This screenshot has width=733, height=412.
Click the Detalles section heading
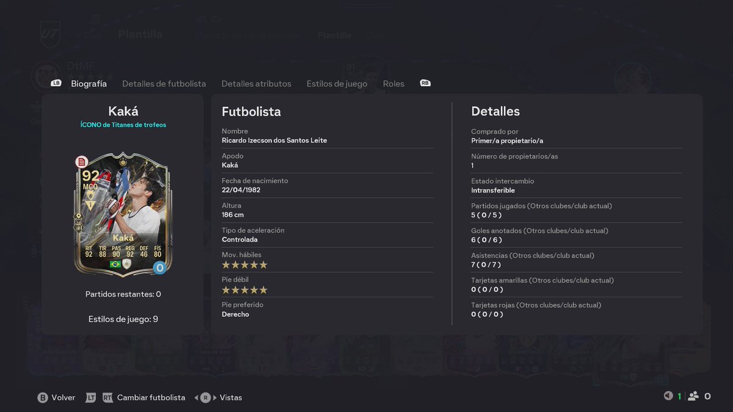[495, 112]
